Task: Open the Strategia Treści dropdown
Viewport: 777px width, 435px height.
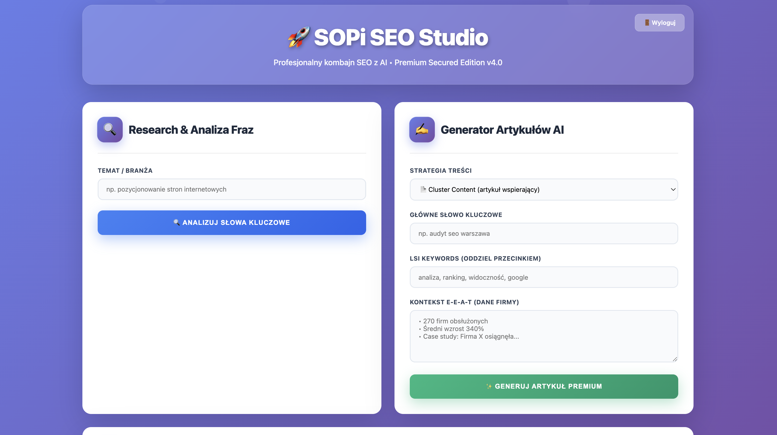Action: (x=543, y=189)
